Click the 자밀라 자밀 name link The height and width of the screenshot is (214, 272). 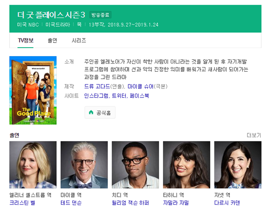pyautogui.click(x=176, y=203)
